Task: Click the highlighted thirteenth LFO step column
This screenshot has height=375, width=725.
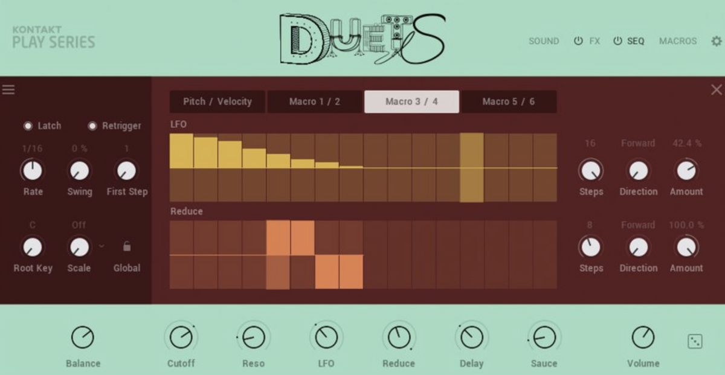Action: tap(472, 167)
